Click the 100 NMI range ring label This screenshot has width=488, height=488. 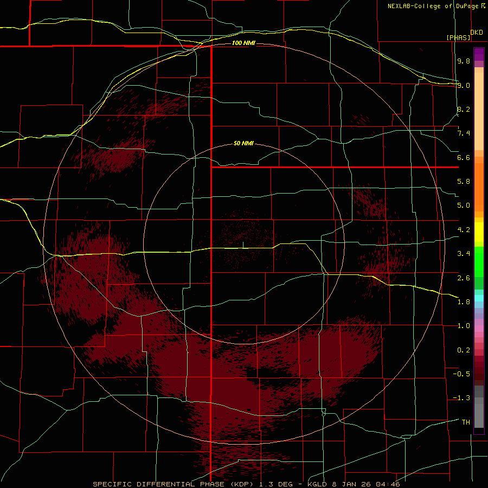[243, 43]
